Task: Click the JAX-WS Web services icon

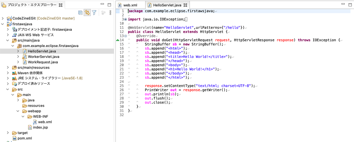Action: (x=14, y=35)
